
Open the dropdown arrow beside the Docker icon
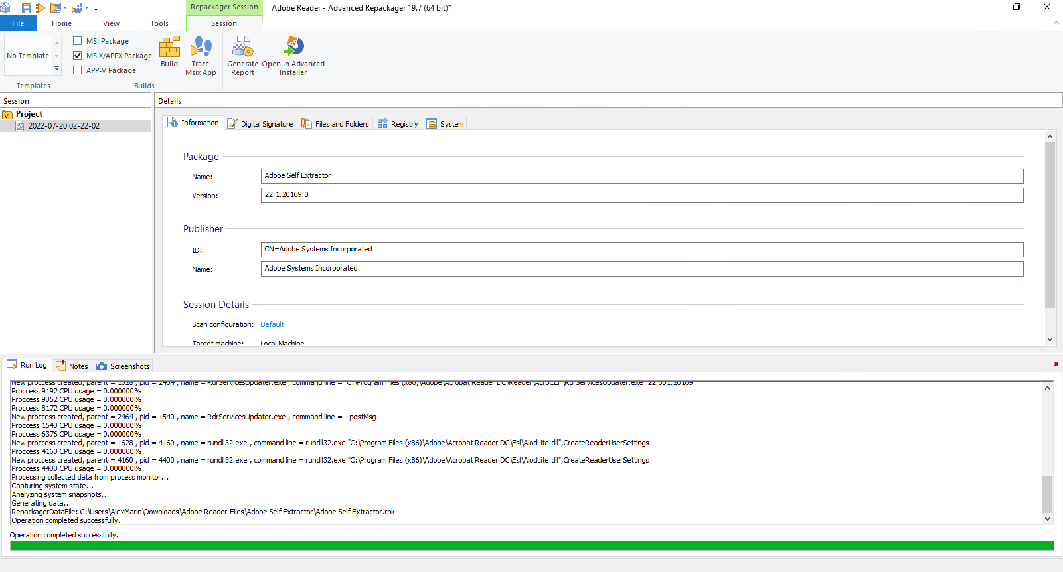86,8
